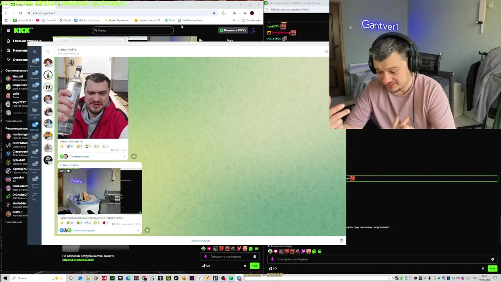Open 'gymskin' recommended channel
The height and width of the screenshot is (282, 501).
click(16, 179)
